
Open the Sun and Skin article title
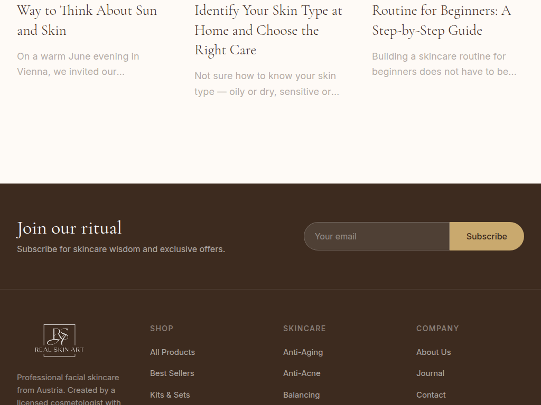[x=87, y=21]
